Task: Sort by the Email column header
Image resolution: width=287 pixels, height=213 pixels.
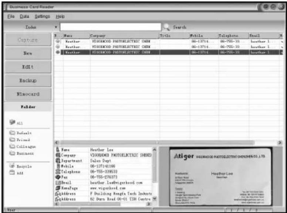Action: pyautogui.click(x=263, y=35)
